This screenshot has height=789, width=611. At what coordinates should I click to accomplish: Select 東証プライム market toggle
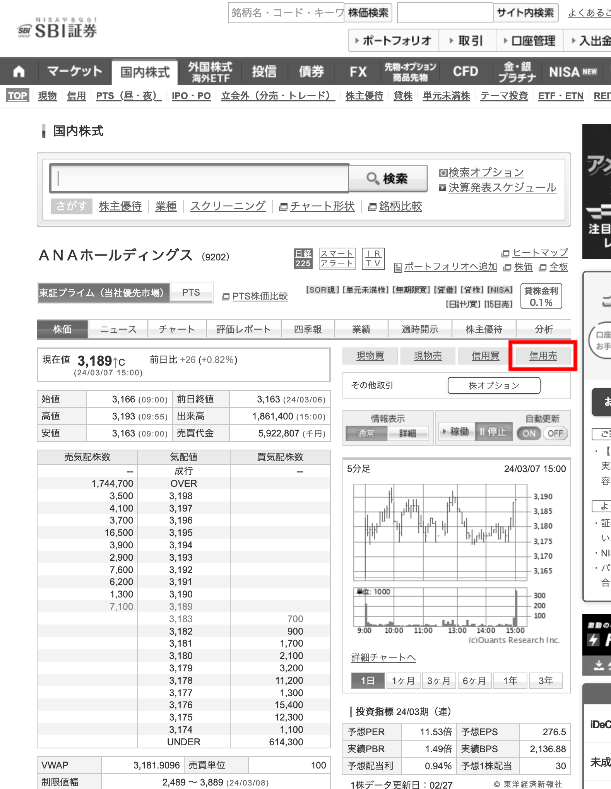pos(104,293)
